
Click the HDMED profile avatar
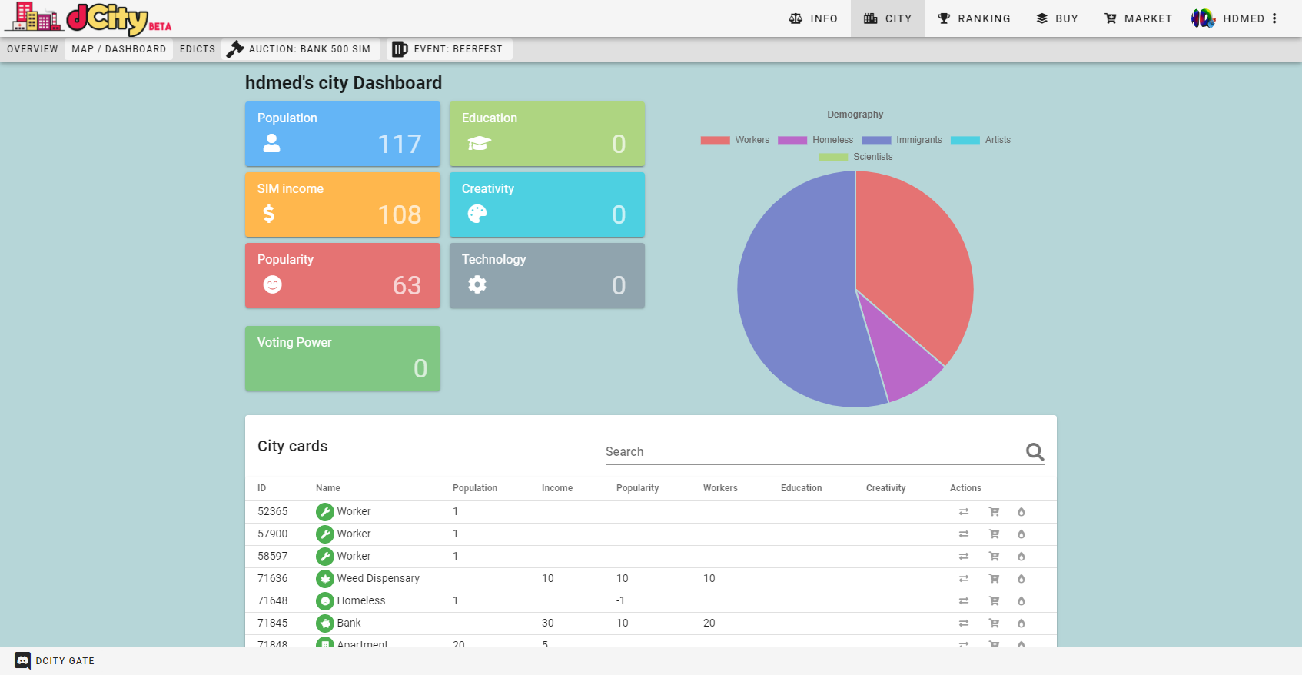pos(1203,18)
